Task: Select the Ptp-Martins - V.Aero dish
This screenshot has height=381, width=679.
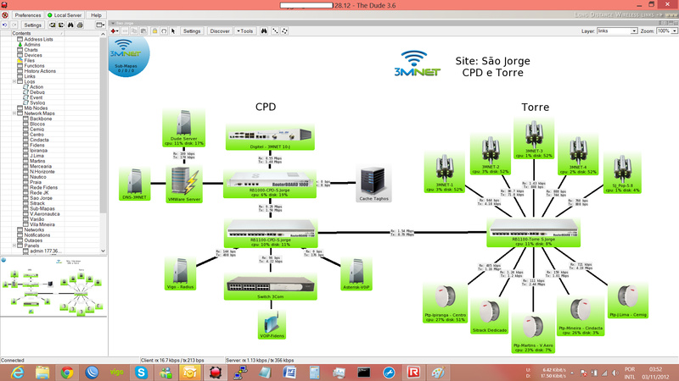Action: [533, 334]
